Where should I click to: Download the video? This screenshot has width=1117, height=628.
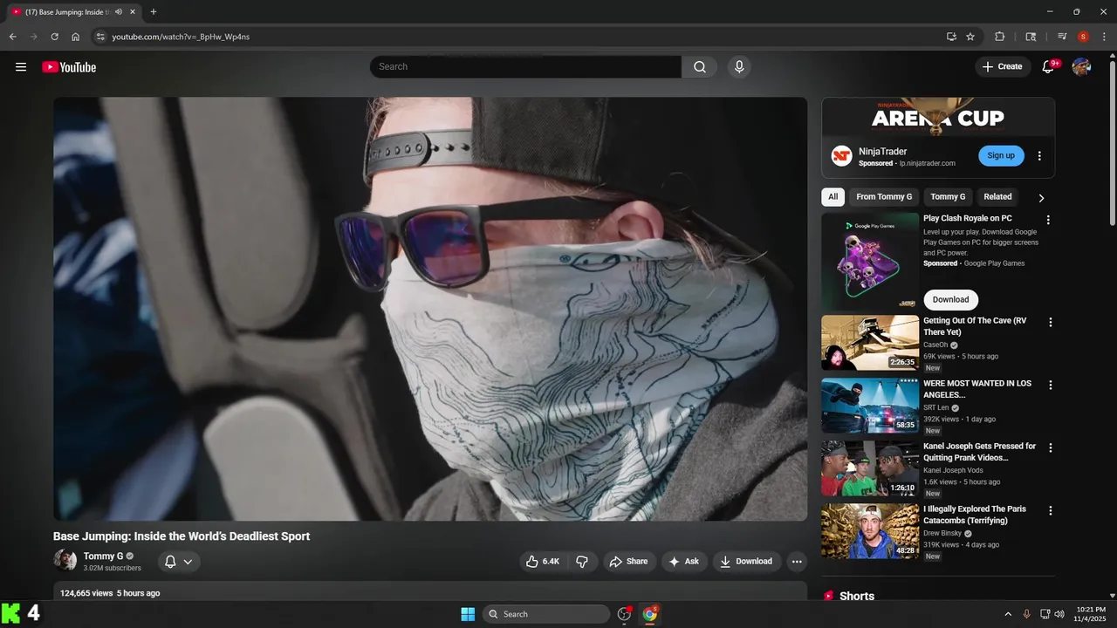click(x=747, y=562)
